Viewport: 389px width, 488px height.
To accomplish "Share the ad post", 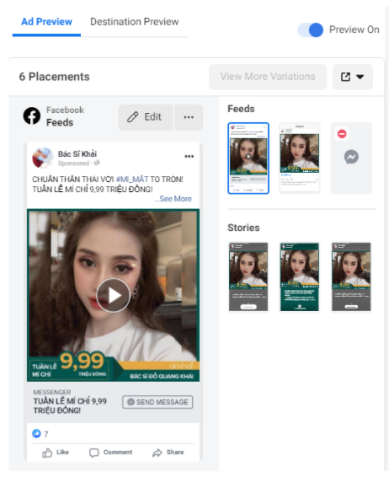I will click(168, 453).
